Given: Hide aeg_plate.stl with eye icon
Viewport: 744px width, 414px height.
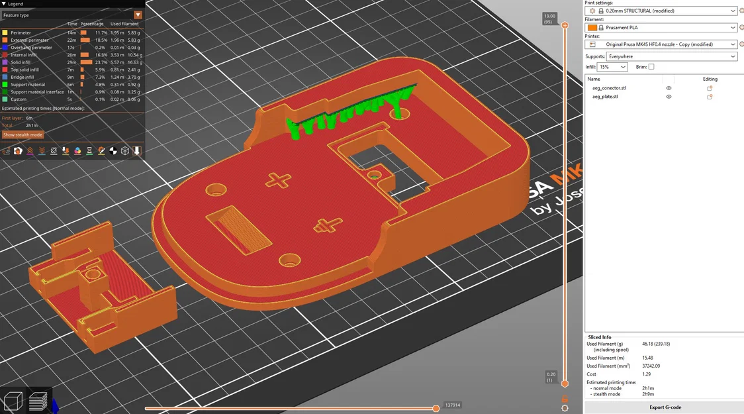Looking at the screenshot, I should point(669,97).
